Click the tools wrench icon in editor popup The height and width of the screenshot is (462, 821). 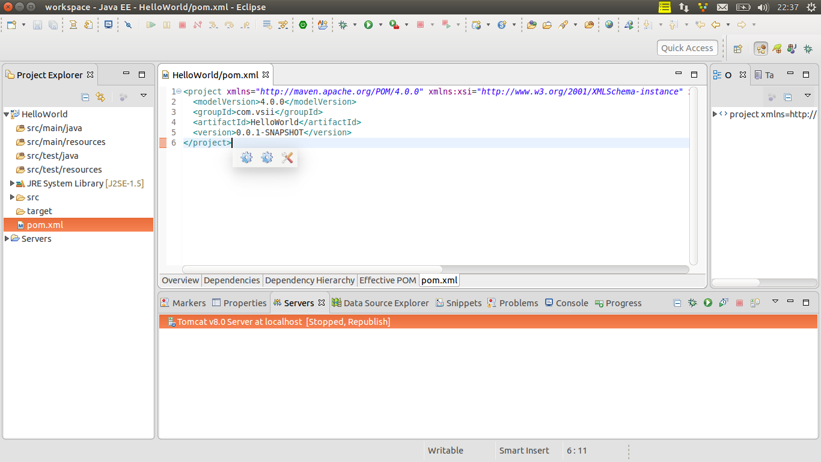pyautogui.click(x=287, y=158)
